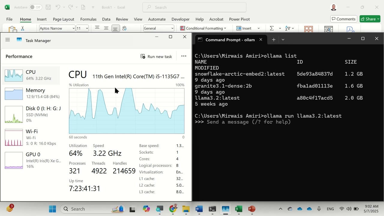Click Wrap Text icon in ribbon
384x216 pixels.
(124, 28)
